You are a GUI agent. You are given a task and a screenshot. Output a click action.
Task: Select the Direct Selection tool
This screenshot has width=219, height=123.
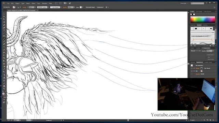coord(4,17)
